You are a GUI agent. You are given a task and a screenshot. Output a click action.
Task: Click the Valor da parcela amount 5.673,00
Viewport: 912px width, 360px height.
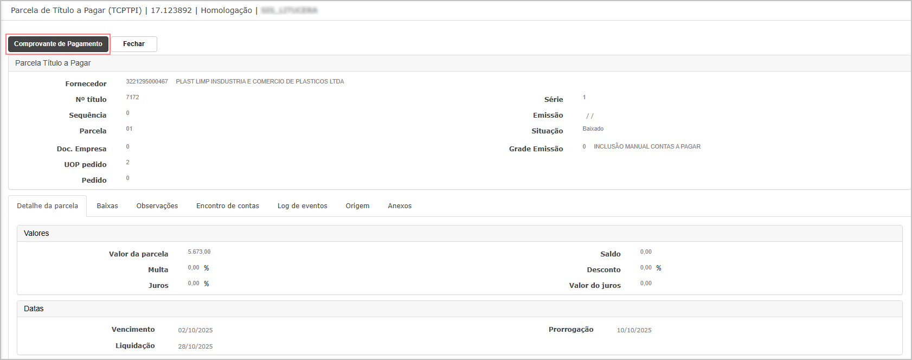click(x=199, y=252)
